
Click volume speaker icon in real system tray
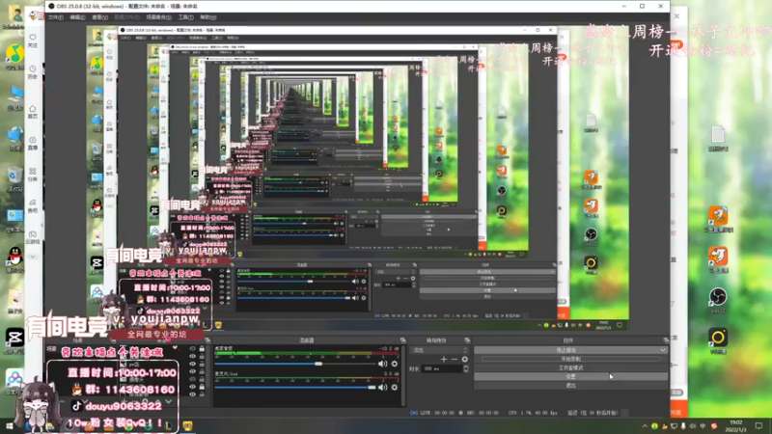coord(693,426)
